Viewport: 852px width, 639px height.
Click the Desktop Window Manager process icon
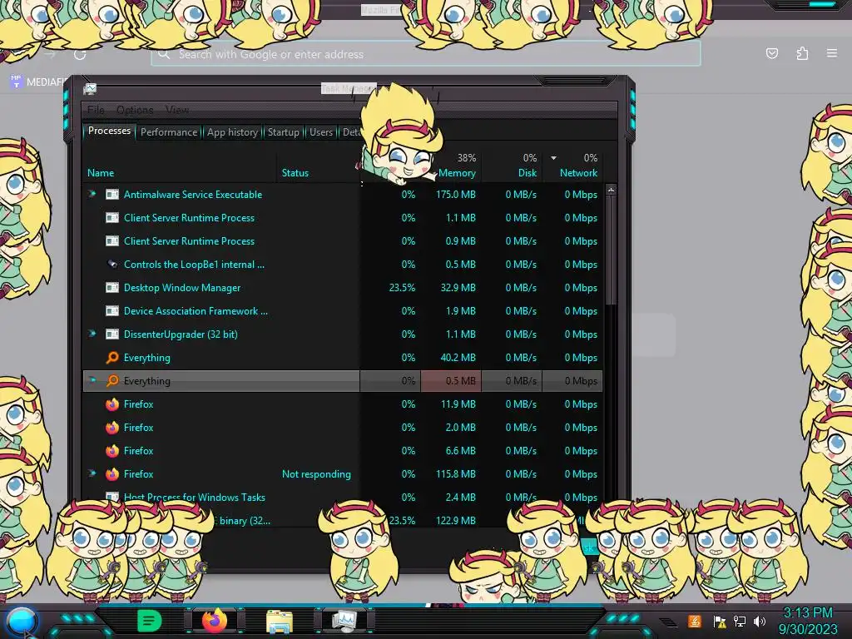click(112, 288)
